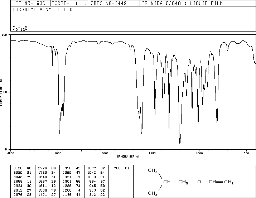The height and width of the screenshot is (198, 256).
Task: Select peak table entry 1508
Action: click(x=43, y=190)
